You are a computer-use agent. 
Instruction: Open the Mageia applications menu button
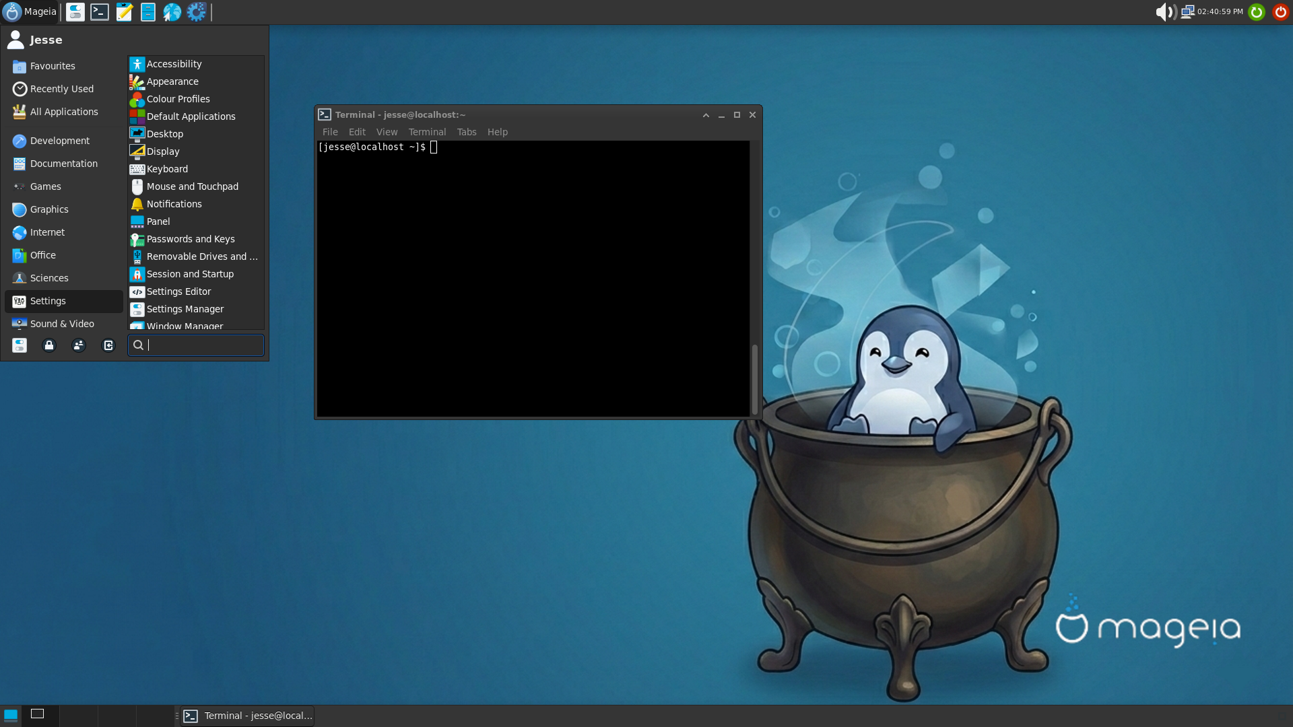[30, 11]
